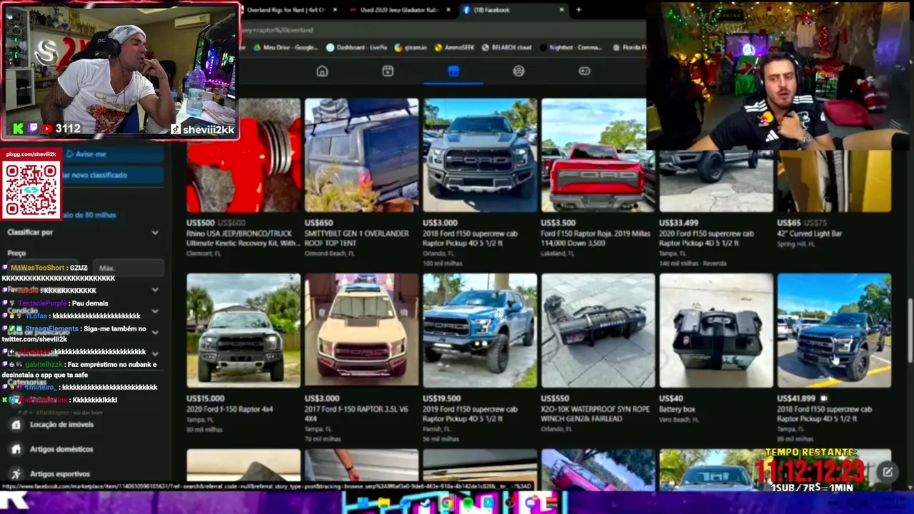Screen dimensions: 914x514
Task: Click the new message compose icon
Action: [887, 472]
